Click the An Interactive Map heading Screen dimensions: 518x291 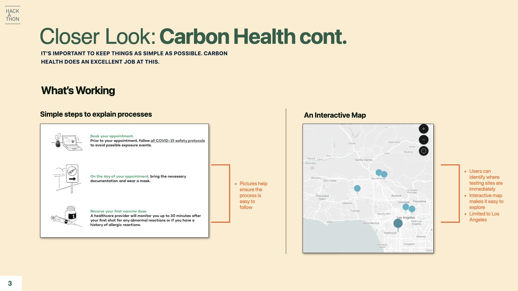coord(335,115)
